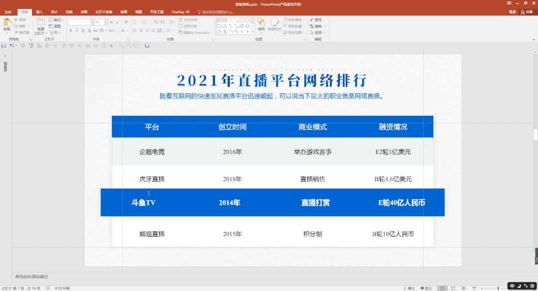Open the font size dropdown

click(x=106, y=22)
